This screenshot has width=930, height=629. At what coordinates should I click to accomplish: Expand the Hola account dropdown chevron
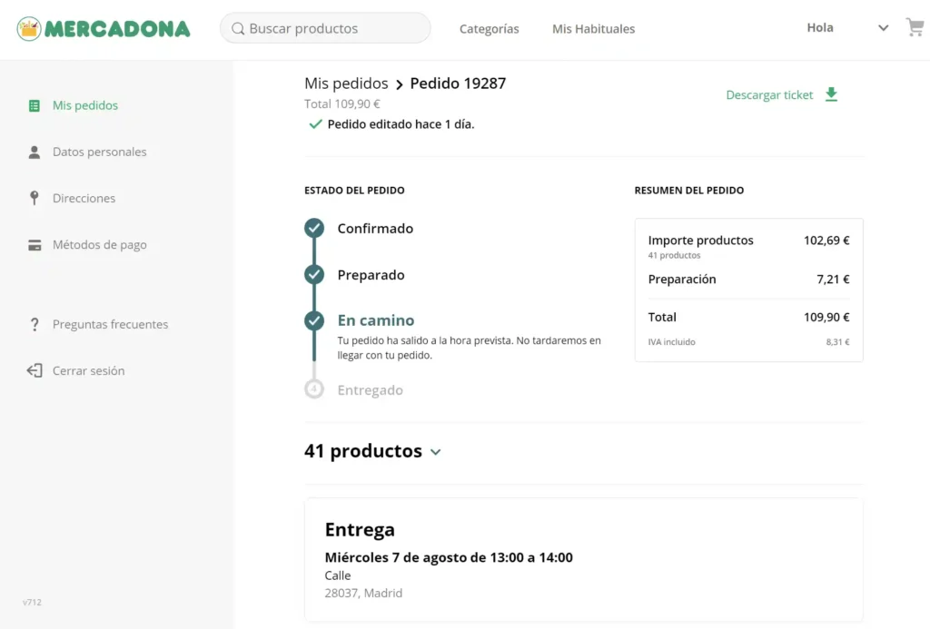tap(883, 28)
